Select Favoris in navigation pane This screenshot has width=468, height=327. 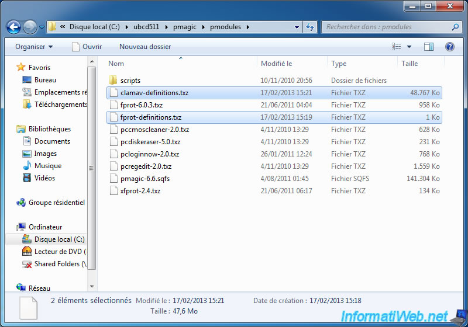(39, 68)
